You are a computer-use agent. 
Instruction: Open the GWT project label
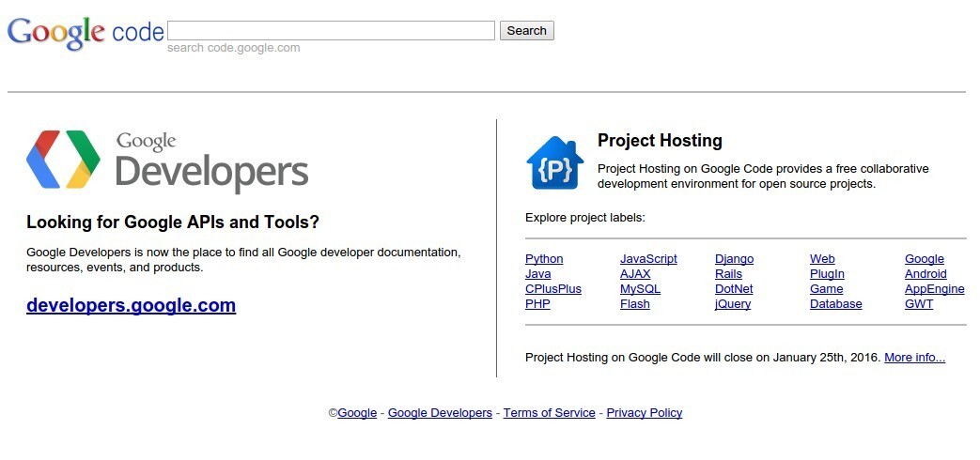pyautogui.click(x=919, y=304)
